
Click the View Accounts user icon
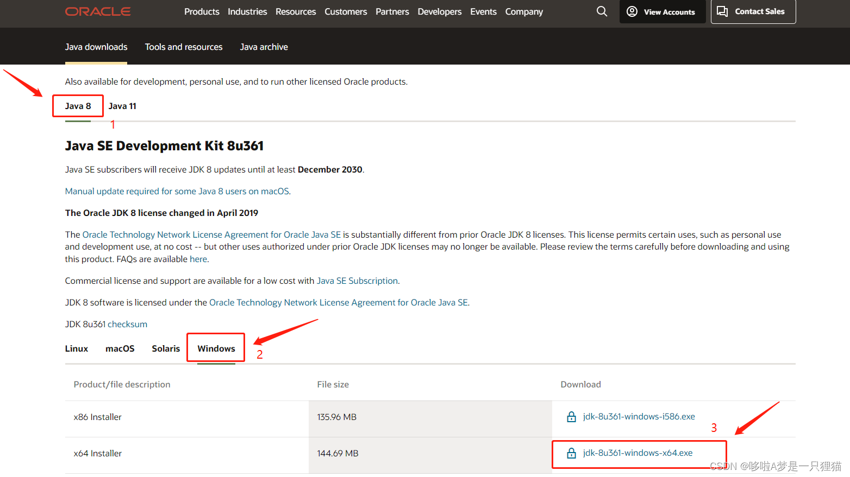coord(632,11)
